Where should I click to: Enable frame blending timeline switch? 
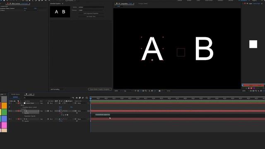(x=80, y=98)
